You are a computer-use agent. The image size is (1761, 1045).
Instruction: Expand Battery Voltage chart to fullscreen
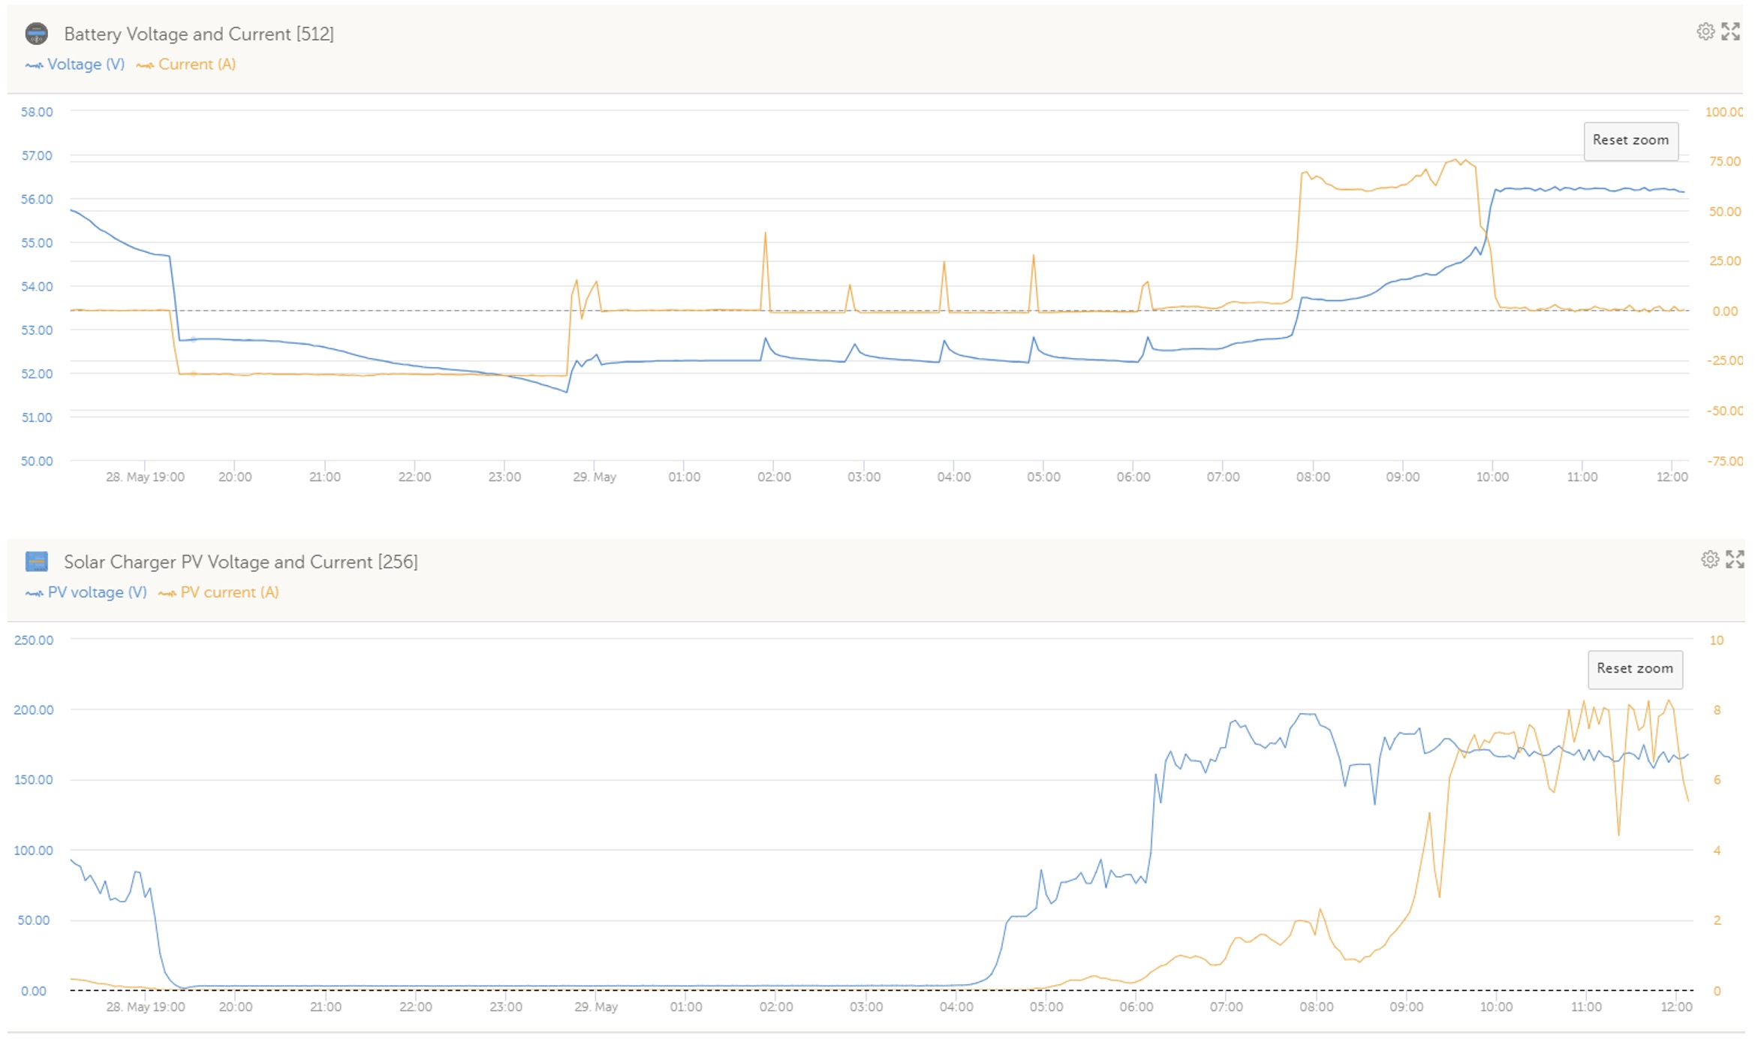pyautogui.click(x=1730, y=32)
